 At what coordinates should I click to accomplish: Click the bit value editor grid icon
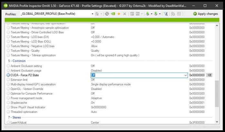179,14
